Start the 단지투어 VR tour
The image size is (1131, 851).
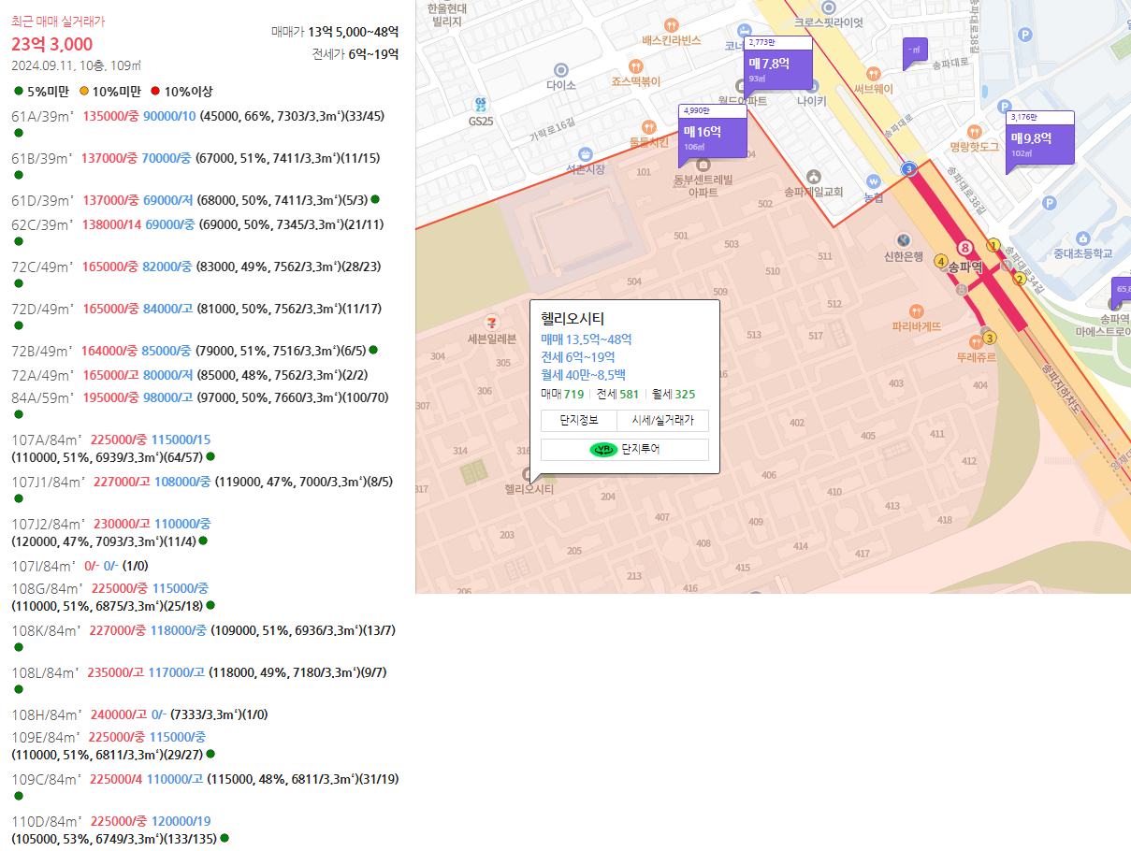coord(625,450)
